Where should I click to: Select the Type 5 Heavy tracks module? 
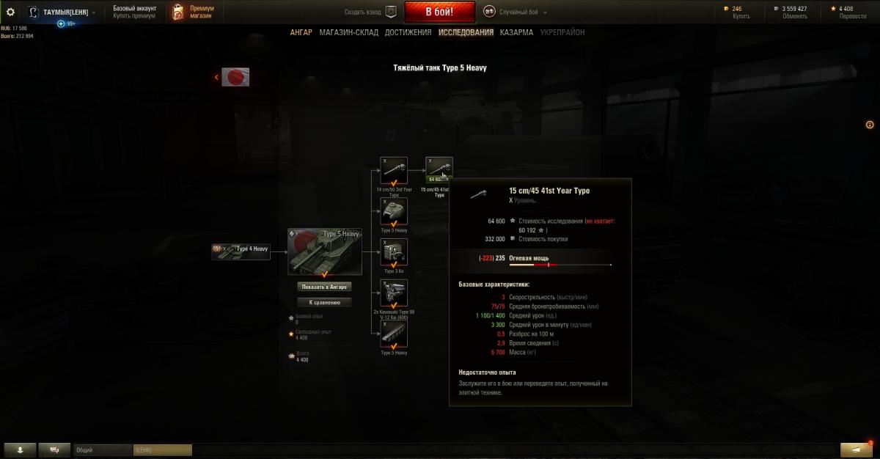[394, 334]
